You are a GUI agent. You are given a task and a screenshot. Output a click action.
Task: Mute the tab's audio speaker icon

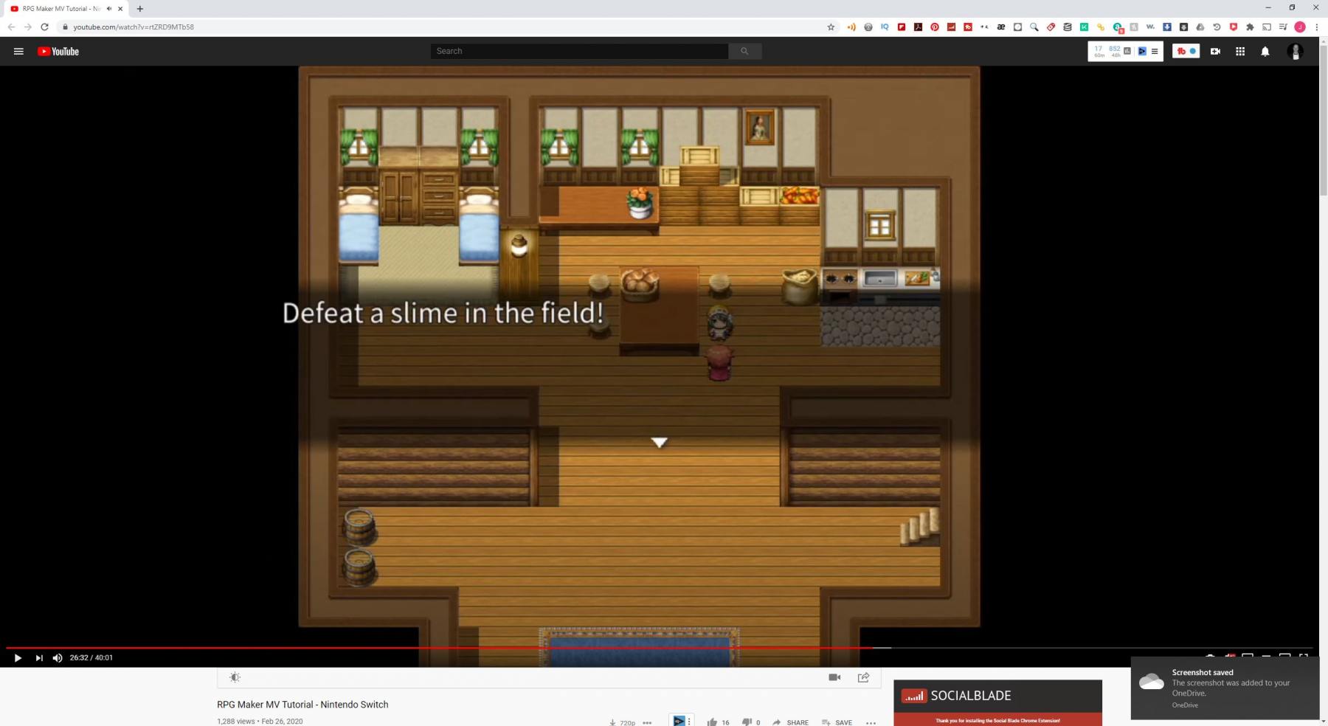(108, 9)
